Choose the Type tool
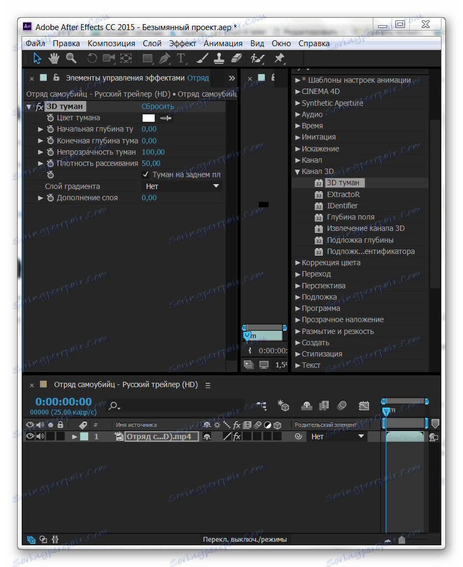Image resolution: width=463 pixels, height=567 pixels. [x=182, y=58]
